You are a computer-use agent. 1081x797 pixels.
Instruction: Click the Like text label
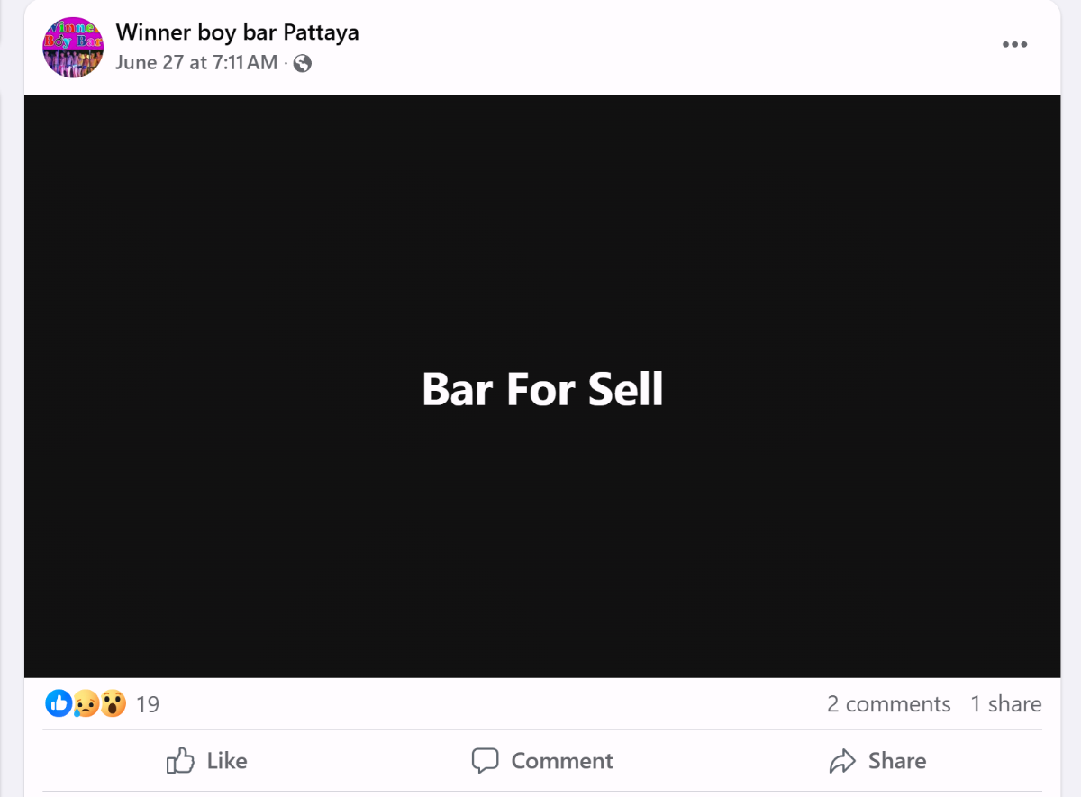(x=226, y=761)
